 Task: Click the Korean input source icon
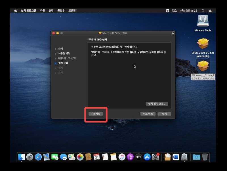click(167, 10)
